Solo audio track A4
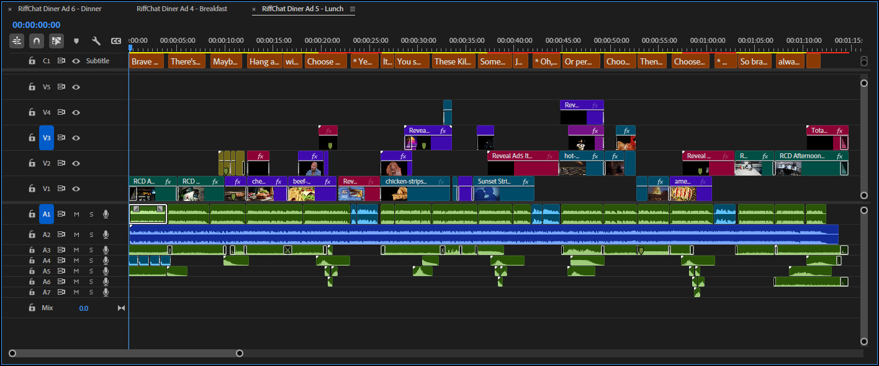 (x=91, y=261)
